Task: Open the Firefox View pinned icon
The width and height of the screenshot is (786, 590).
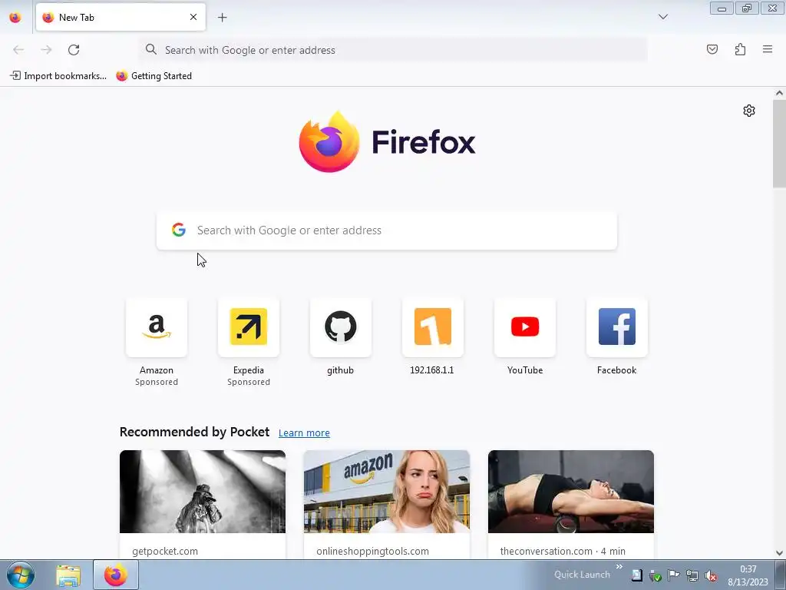Action: [x=15, y=17]
